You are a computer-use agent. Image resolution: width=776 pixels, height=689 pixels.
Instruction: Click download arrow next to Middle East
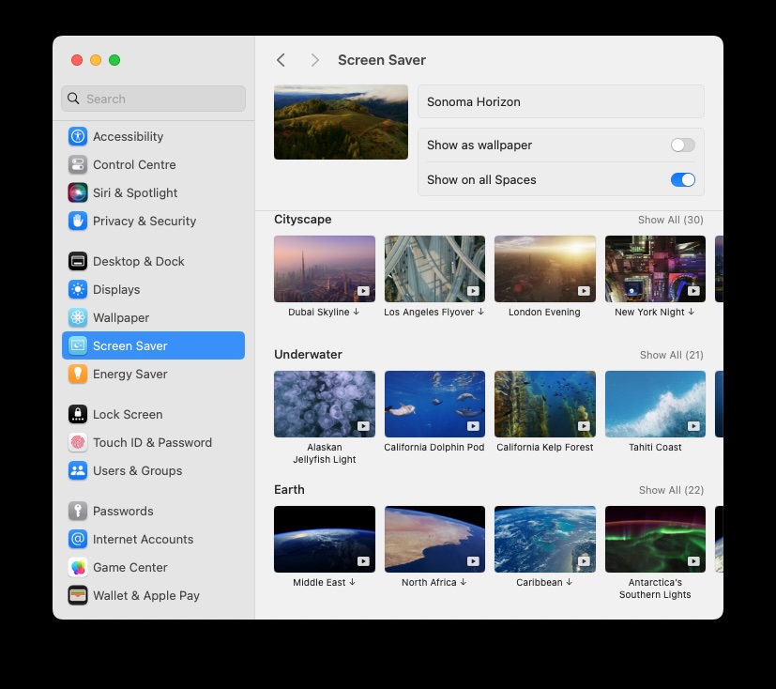[x=352, y=582]
